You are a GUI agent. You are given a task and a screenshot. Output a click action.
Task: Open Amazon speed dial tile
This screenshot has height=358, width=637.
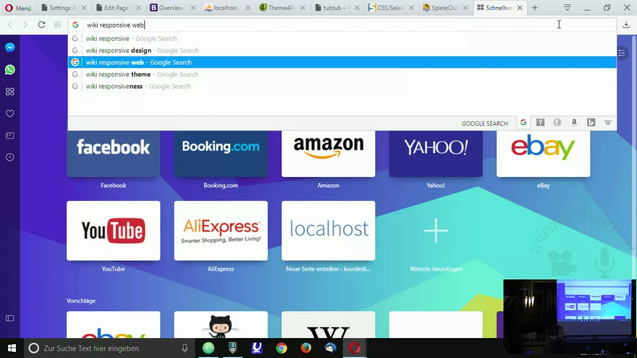tap(328, 154)
